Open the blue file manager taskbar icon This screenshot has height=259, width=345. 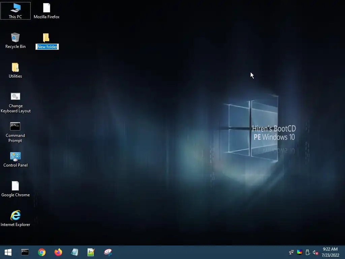[x=74, y=252]
